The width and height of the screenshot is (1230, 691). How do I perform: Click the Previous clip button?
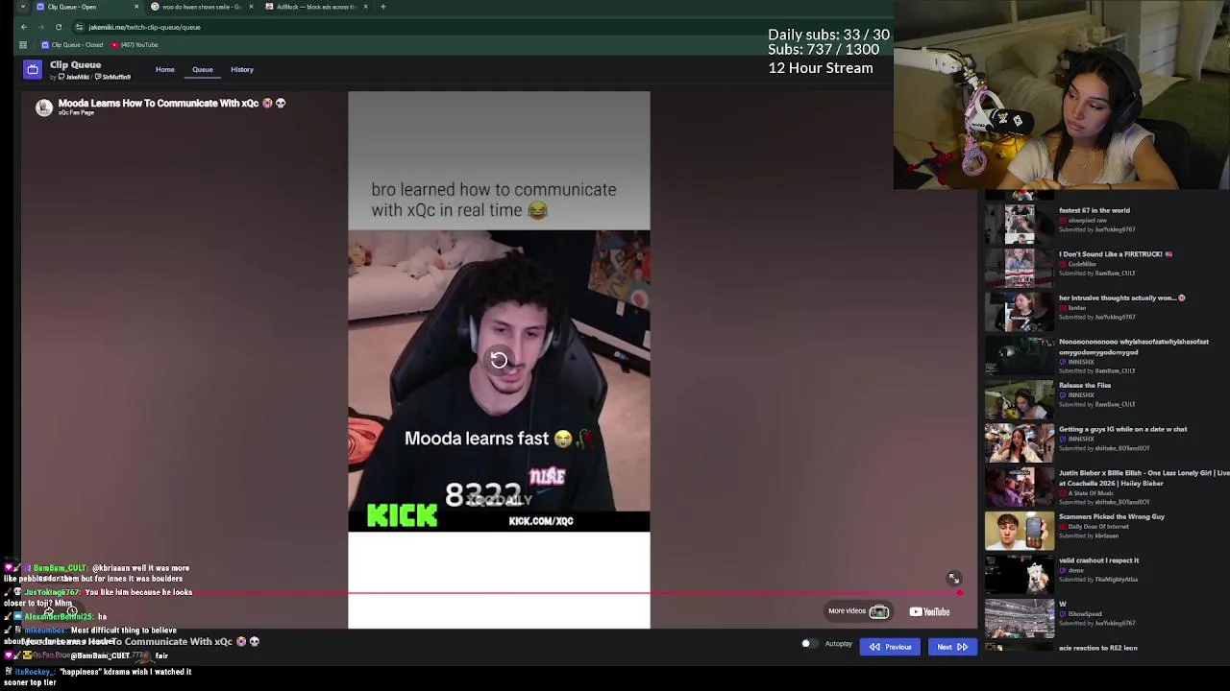pos(891,647)
